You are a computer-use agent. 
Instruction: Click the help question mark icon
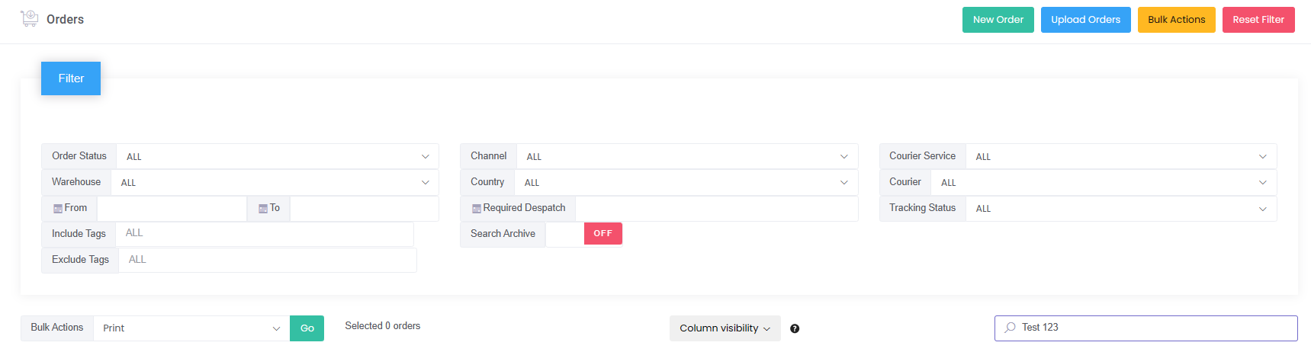[795, 328]
